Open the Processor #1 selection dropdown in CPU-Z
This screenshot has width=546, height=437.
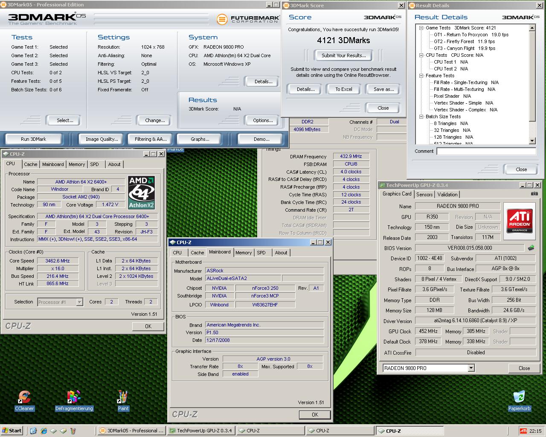[x=79, y=302]
